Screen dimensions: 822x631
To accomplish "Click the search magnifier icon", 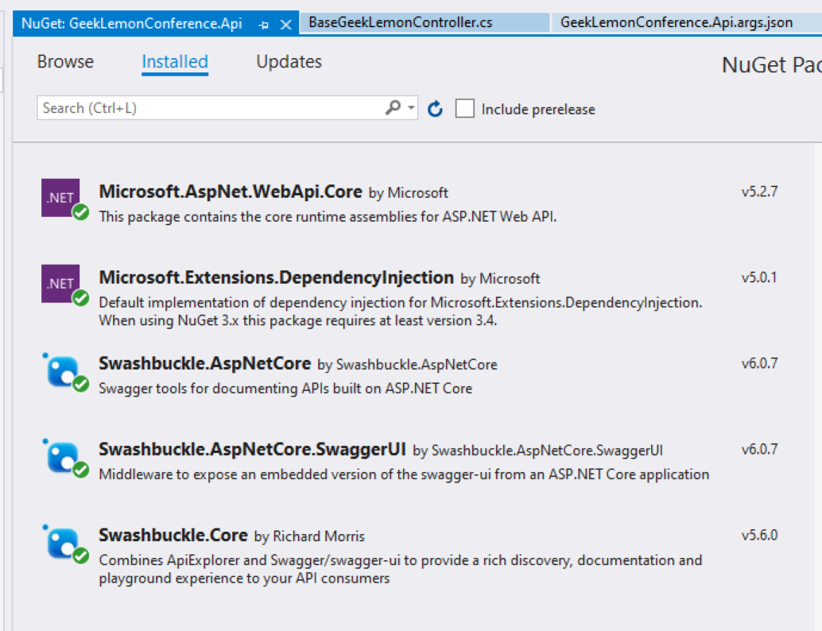I will click(x=394, y=108).
